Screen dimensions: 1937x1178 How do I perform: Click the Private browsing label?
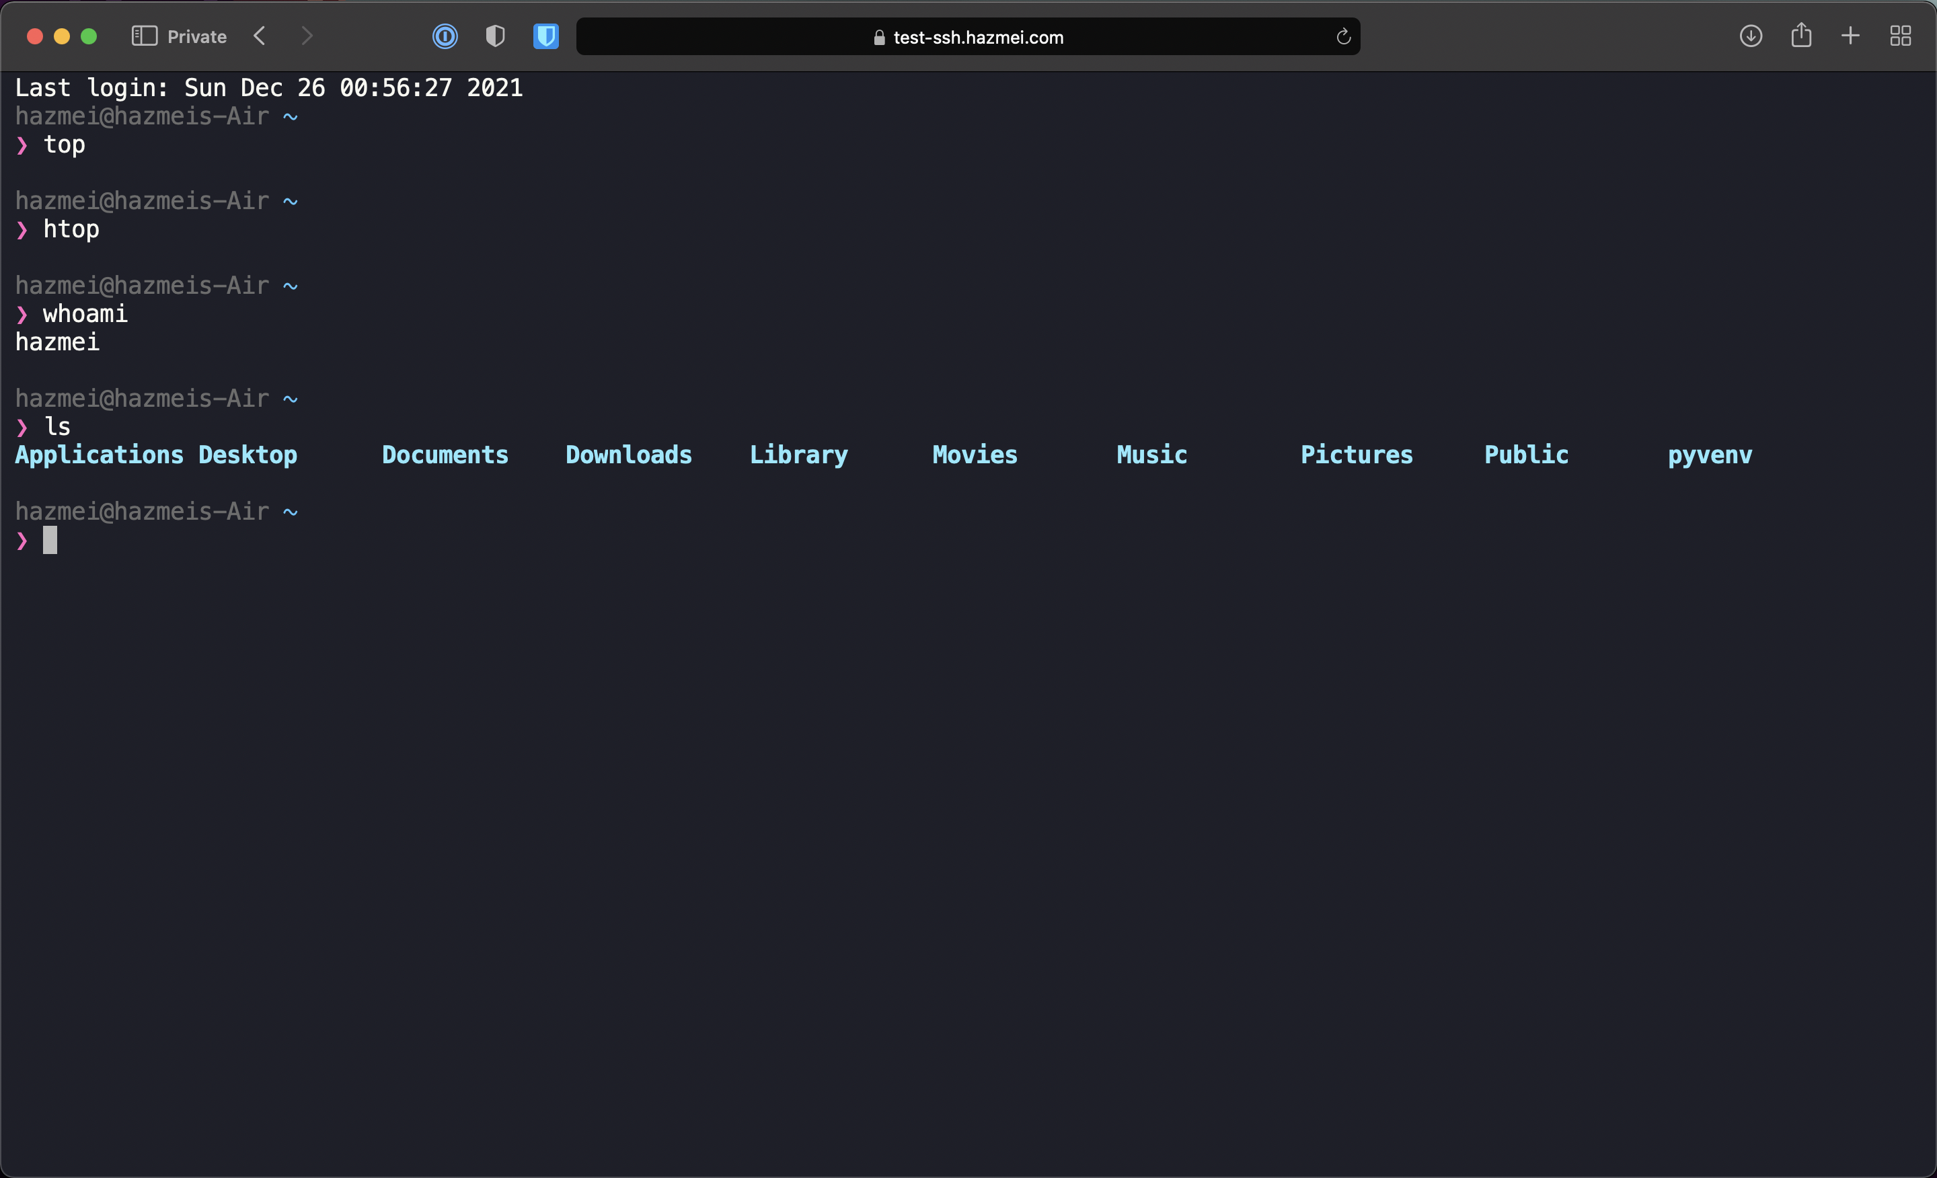coord(196,37)
